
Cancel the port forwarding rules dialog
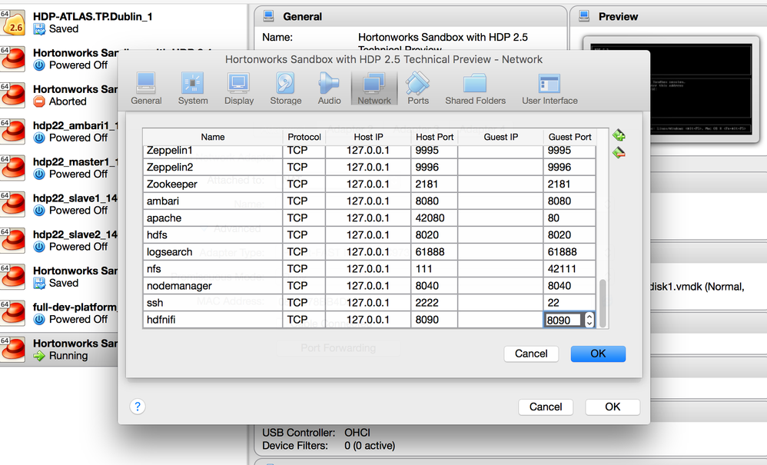531,354
